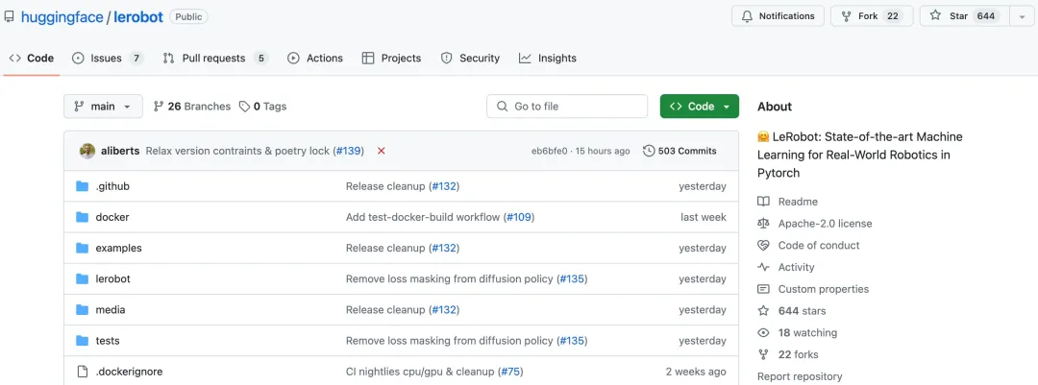
Task: Click the book icon beside Readme
Action: click(x=763, y=202)
